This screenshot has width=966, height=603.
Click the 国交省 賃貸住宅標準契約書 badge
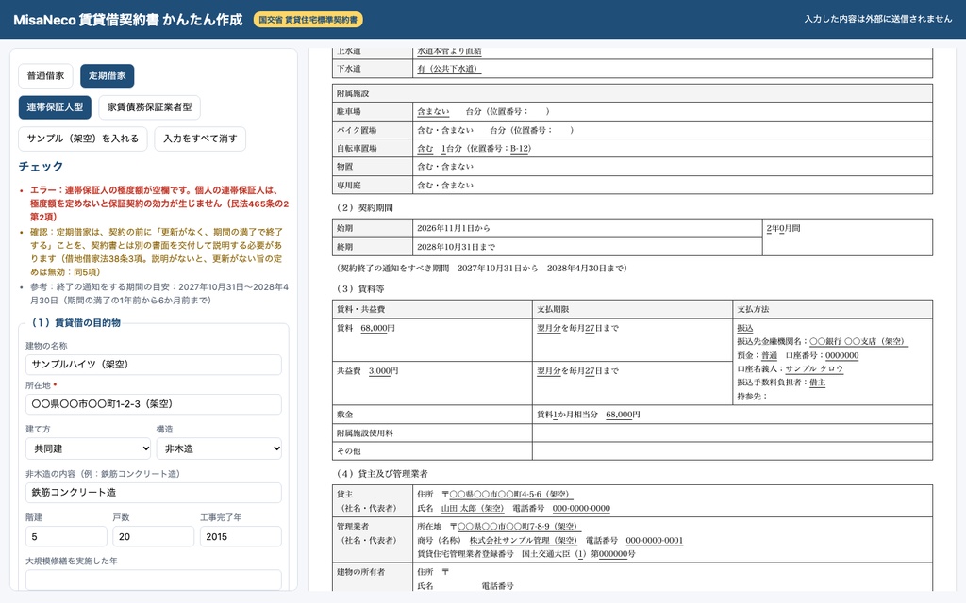tap(308, 20)
